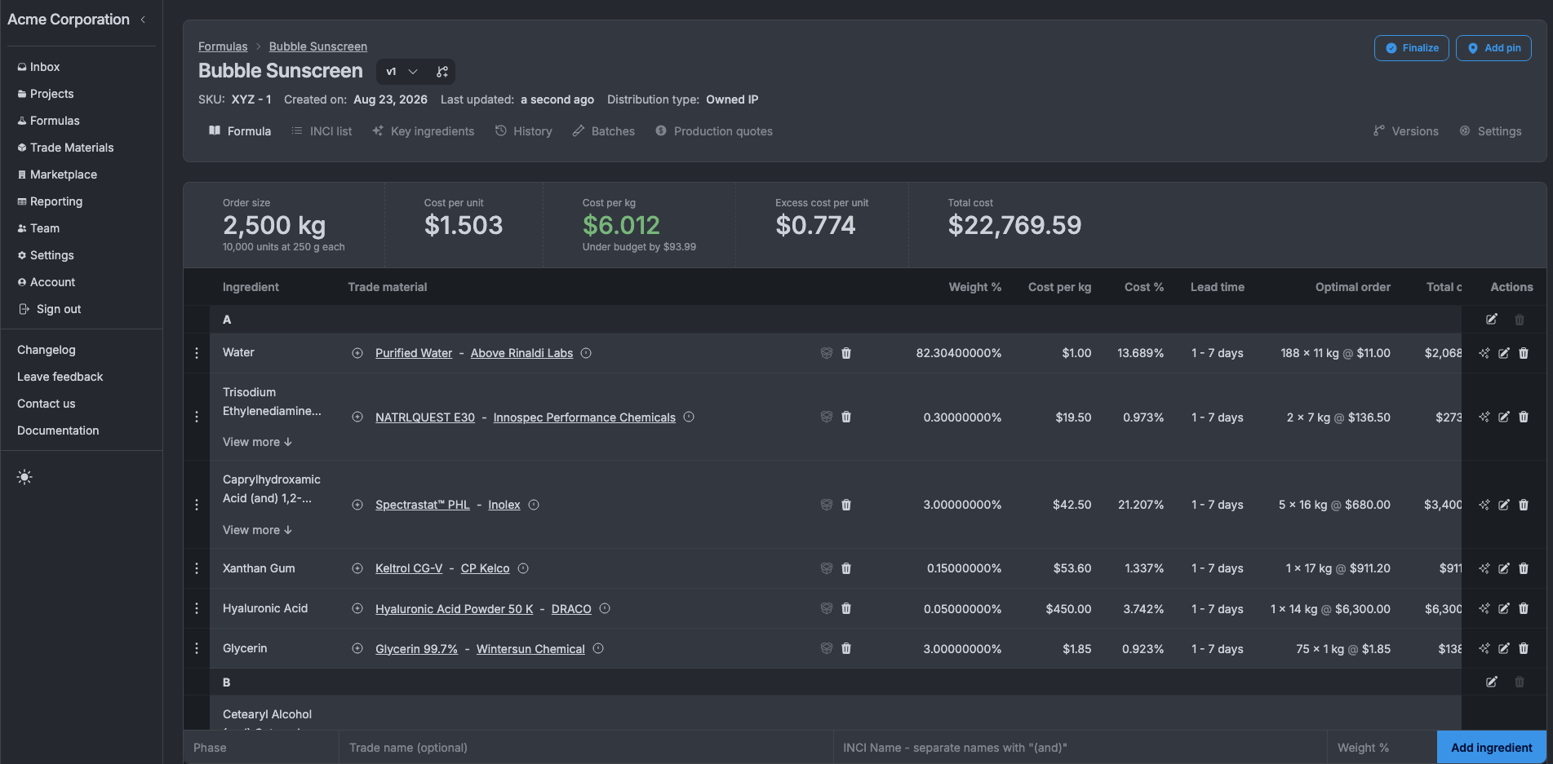Delete the Water ingredient row
Image resolution: width=1553 pixels, height=764 pixels.
point(1524,353)
